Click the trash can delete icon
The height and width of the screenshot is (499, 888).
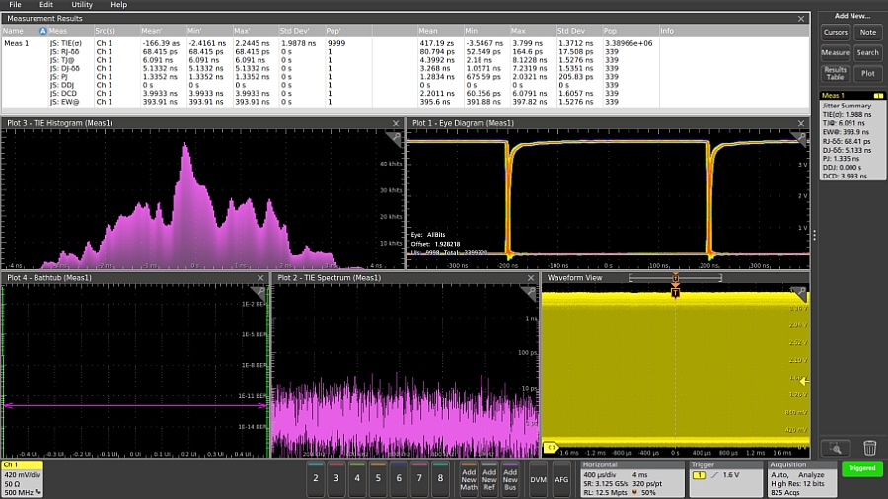(x=870, y=448)
